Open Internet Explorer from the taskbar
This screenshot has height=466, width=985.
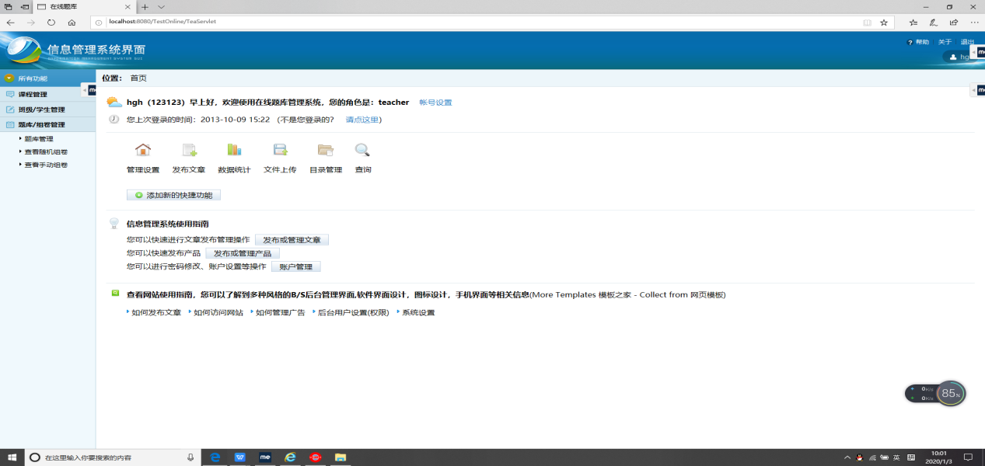click(x=290, y=457)
